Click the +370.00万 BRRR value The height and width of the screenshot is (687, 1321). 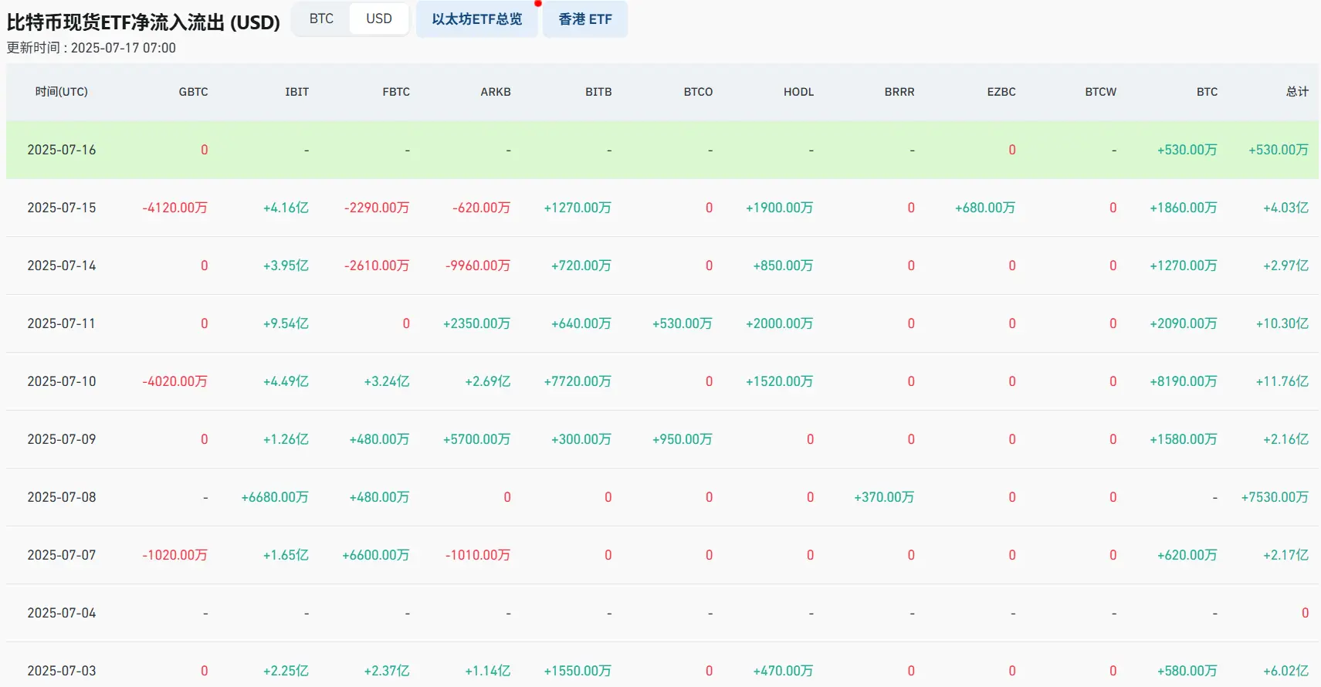coord(884,497)
